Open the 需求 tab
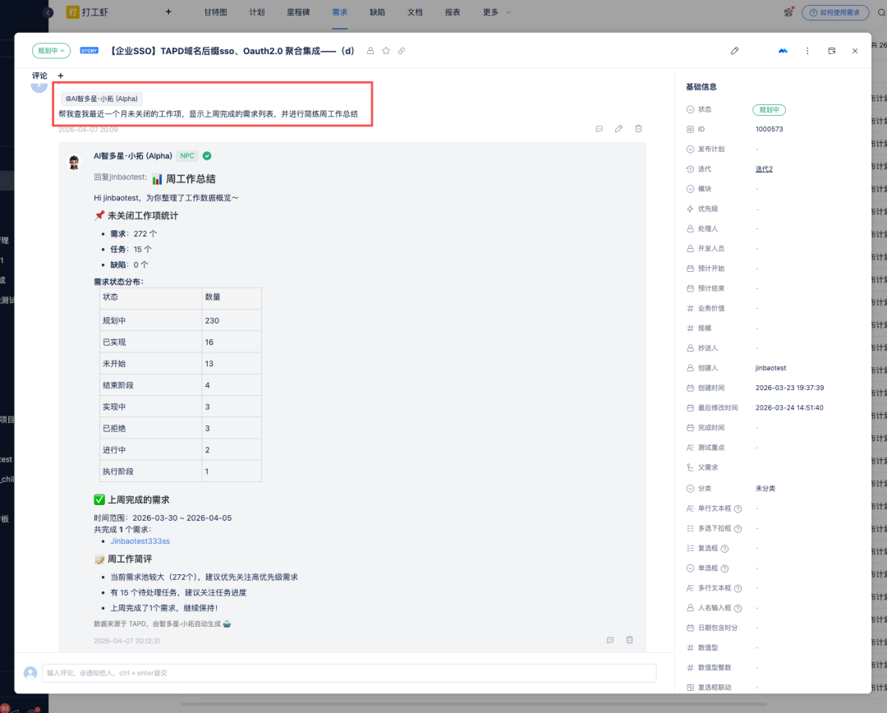The width and height of the screenshot is (887, 713). [339, 11]
